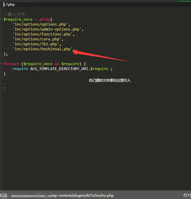Click the closing ); of the array
The height and width of the screenshot is (199, 191).
coord(5,54)
